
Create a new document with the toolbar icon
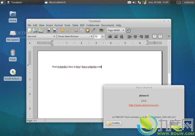click(x=30, y=31)
